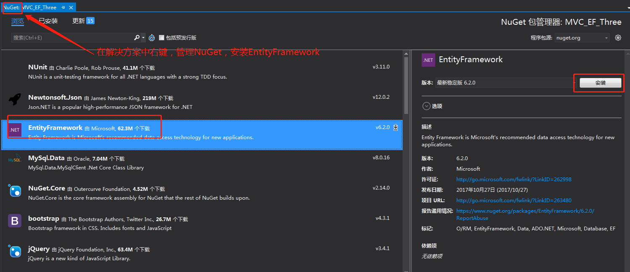Click the NuGet.Core package icon
The height and width of the screenshot is (272, 630).
(x=15, y=190)
